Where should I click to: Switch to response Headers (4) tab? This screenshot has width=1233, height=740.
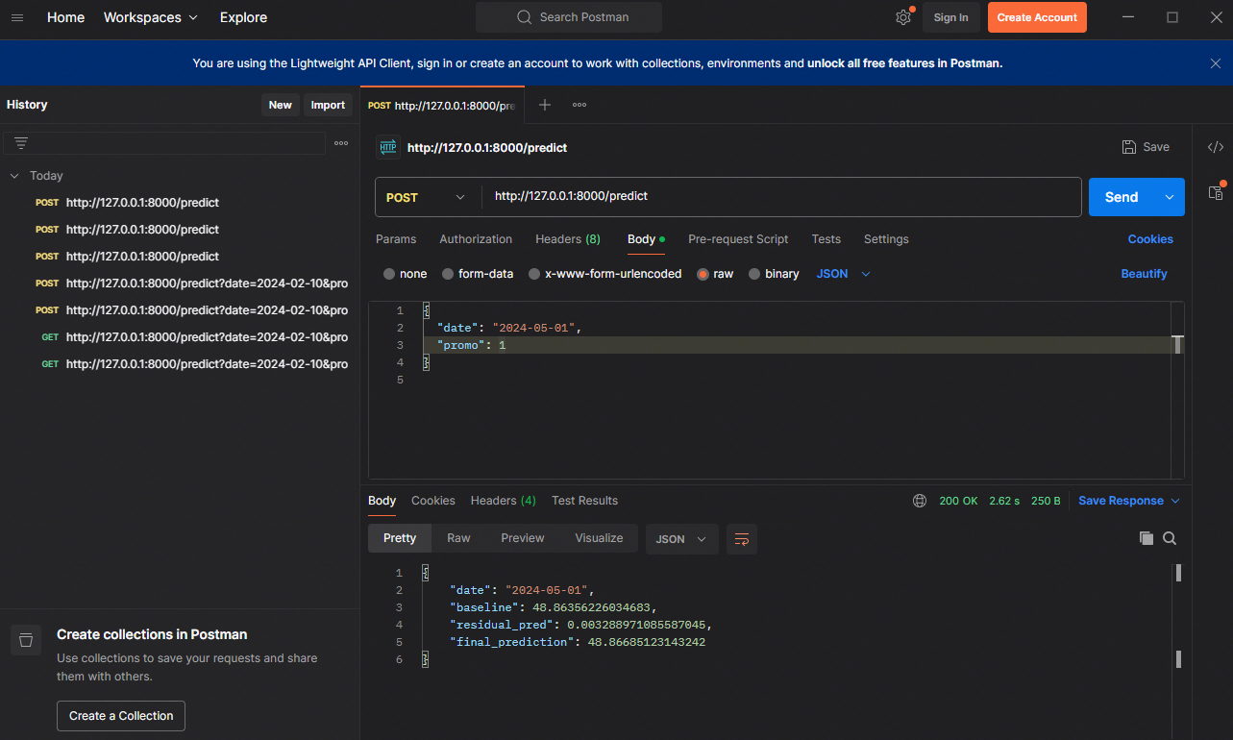click(x=503, y=501)
